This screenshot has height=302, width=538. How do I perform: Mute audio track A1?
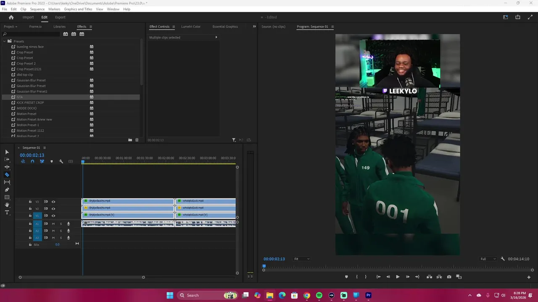coord(53,224)
